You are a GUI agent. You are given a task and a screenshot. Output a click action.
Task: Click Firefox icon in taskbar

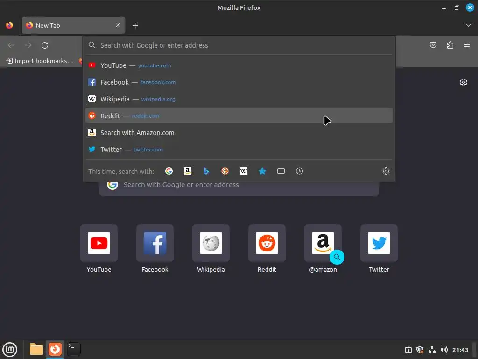55,349
